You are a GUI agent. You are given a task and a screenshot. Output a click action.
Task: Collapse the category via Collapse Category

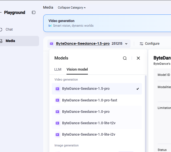72,8
